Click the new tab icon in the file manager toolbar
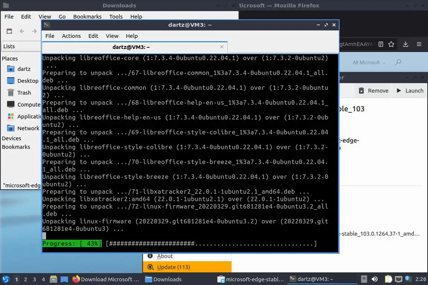Image resolution: width=428 pixels, height=285 pixels. (9, 32)
